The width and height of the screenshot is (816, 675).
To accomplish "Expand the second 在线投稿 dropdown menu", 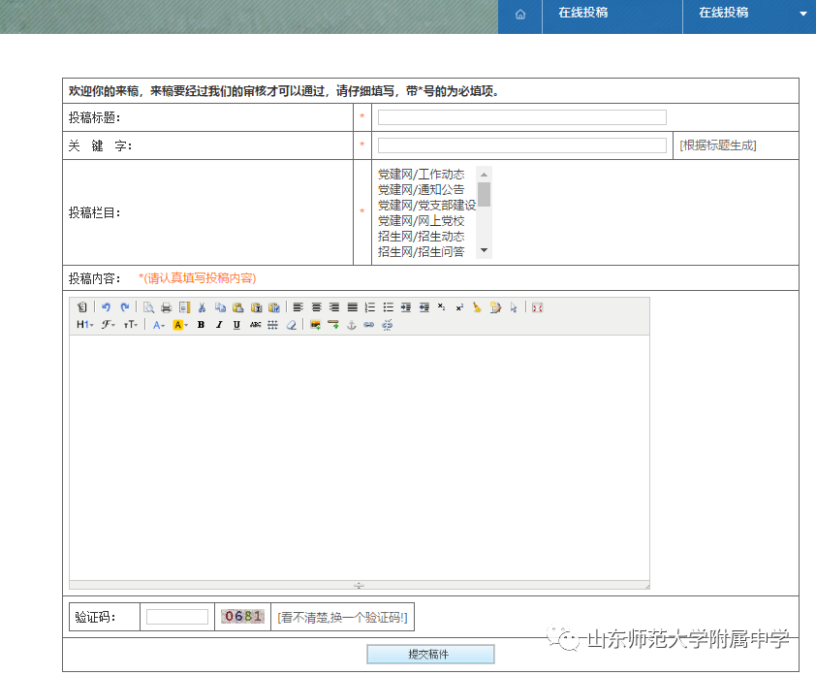I will click(x=802, y=14).
